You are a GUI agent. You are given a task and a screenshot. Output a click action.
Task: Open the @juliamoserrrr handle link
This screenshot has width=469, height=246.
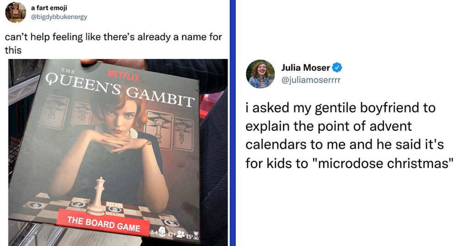coord(311,80)
